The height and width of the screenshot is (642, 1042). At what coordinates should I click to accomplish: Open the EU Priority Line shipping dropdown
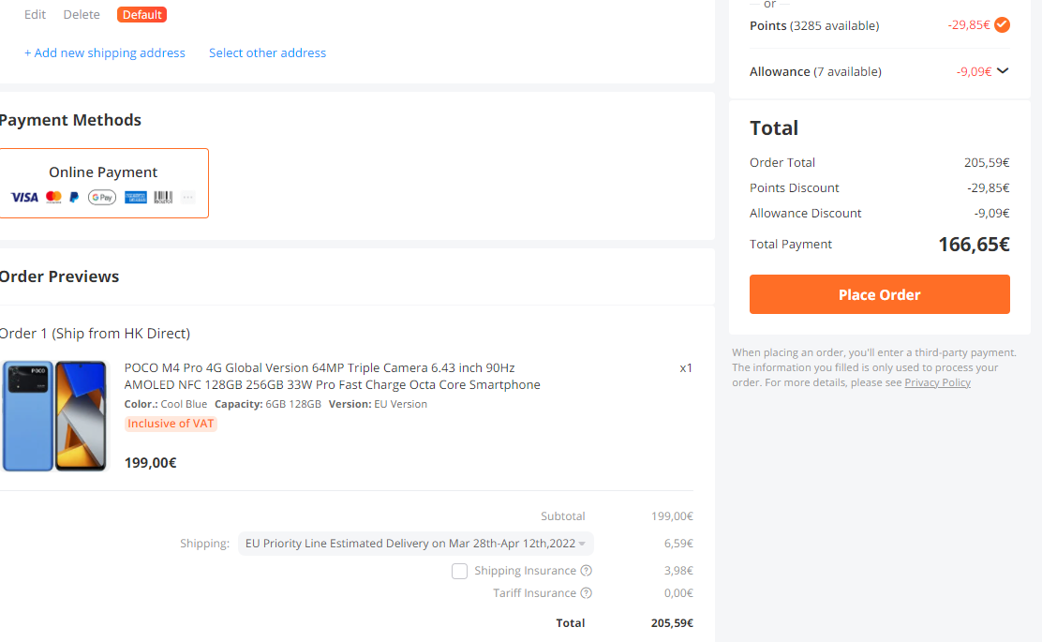tap(416, 544)
